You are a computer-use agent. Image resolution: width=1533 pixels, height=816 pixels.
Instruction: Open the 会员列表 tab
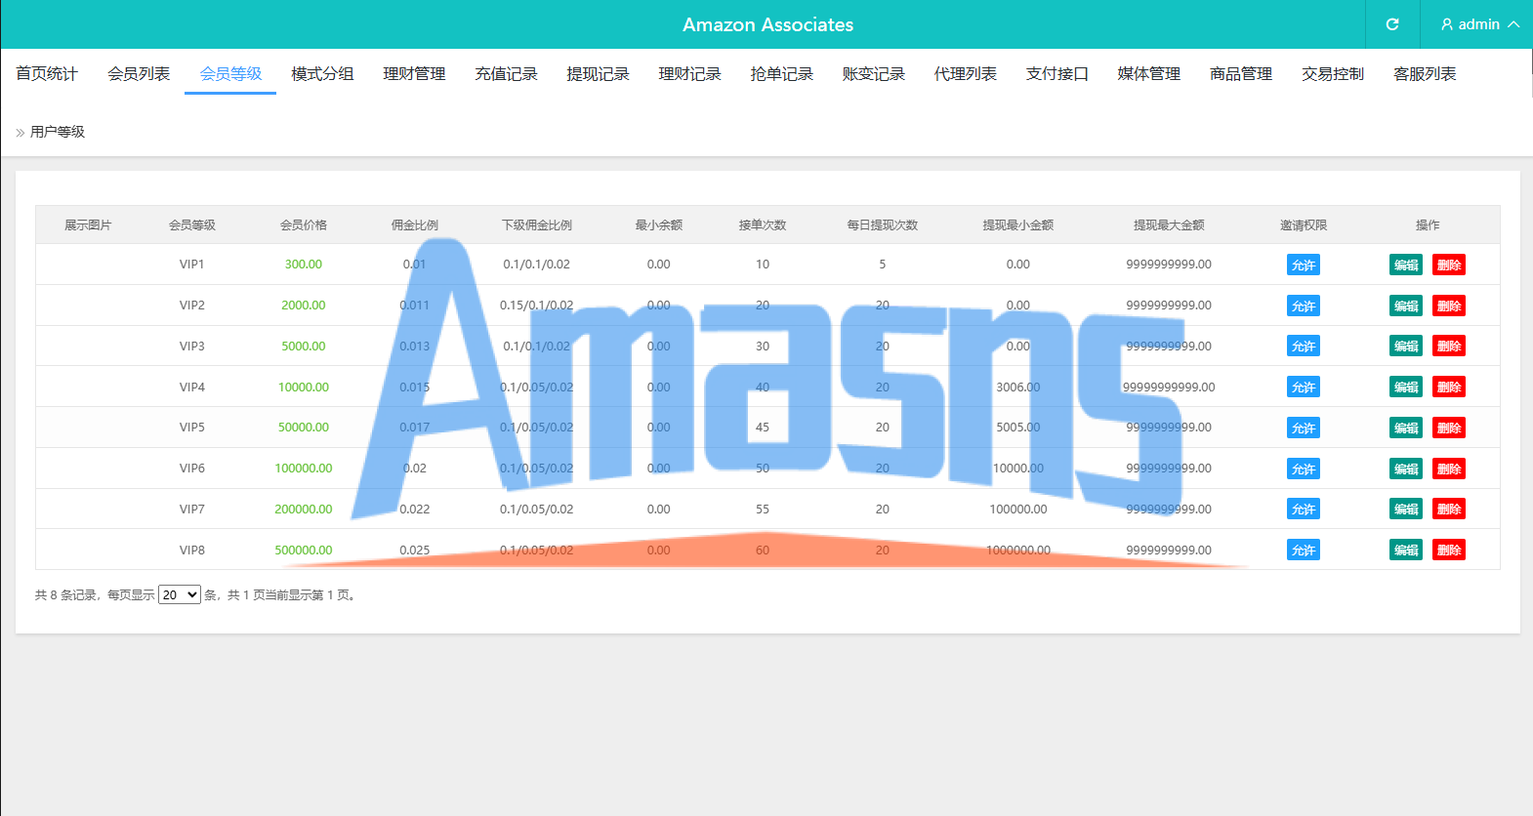tap(139, 74)
